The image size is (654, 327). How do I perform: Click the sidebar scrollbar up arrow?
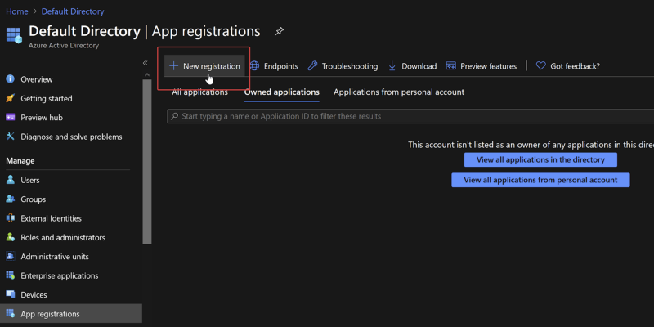147,74
